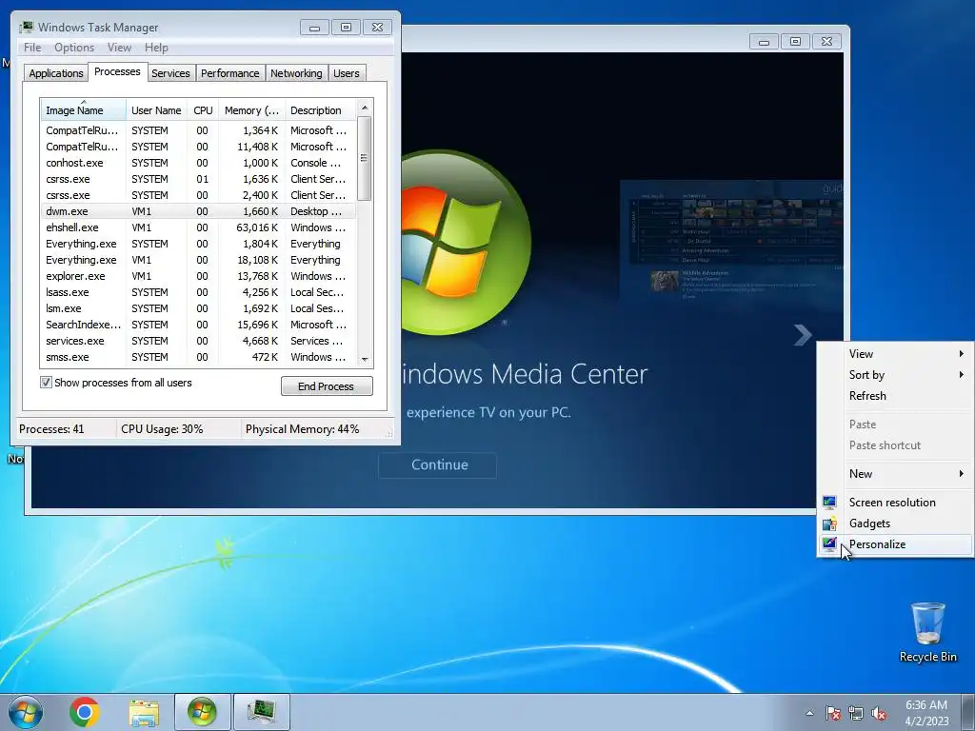Screen dimensions: 975x731
Task: Open the Recycle Bin desktop icon
Action: [927, 632]
